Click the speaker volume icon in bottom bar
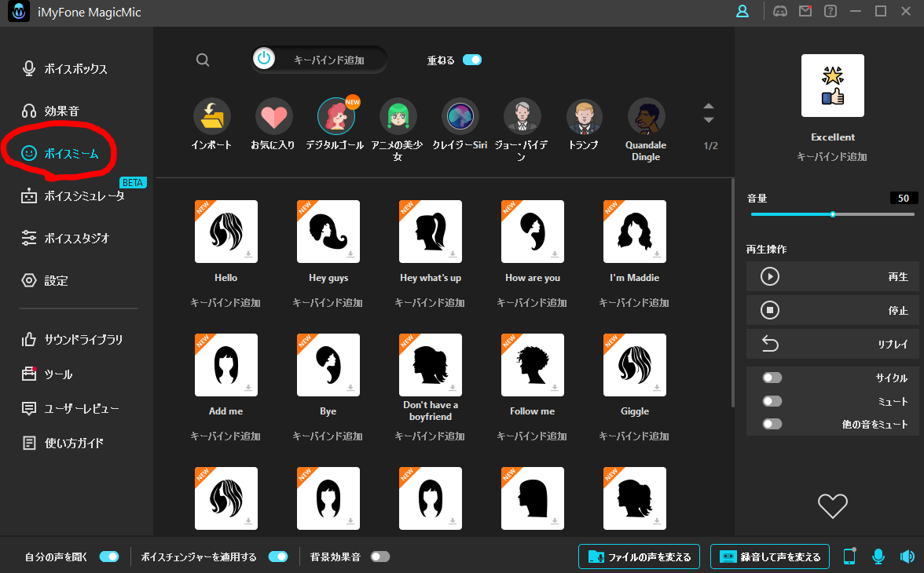Viewport: 924px width, 573px height. [907, 557]
